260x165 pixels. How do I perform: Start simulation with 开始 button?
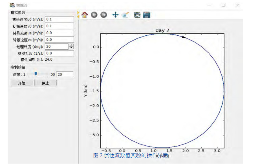tap(22, 83)
